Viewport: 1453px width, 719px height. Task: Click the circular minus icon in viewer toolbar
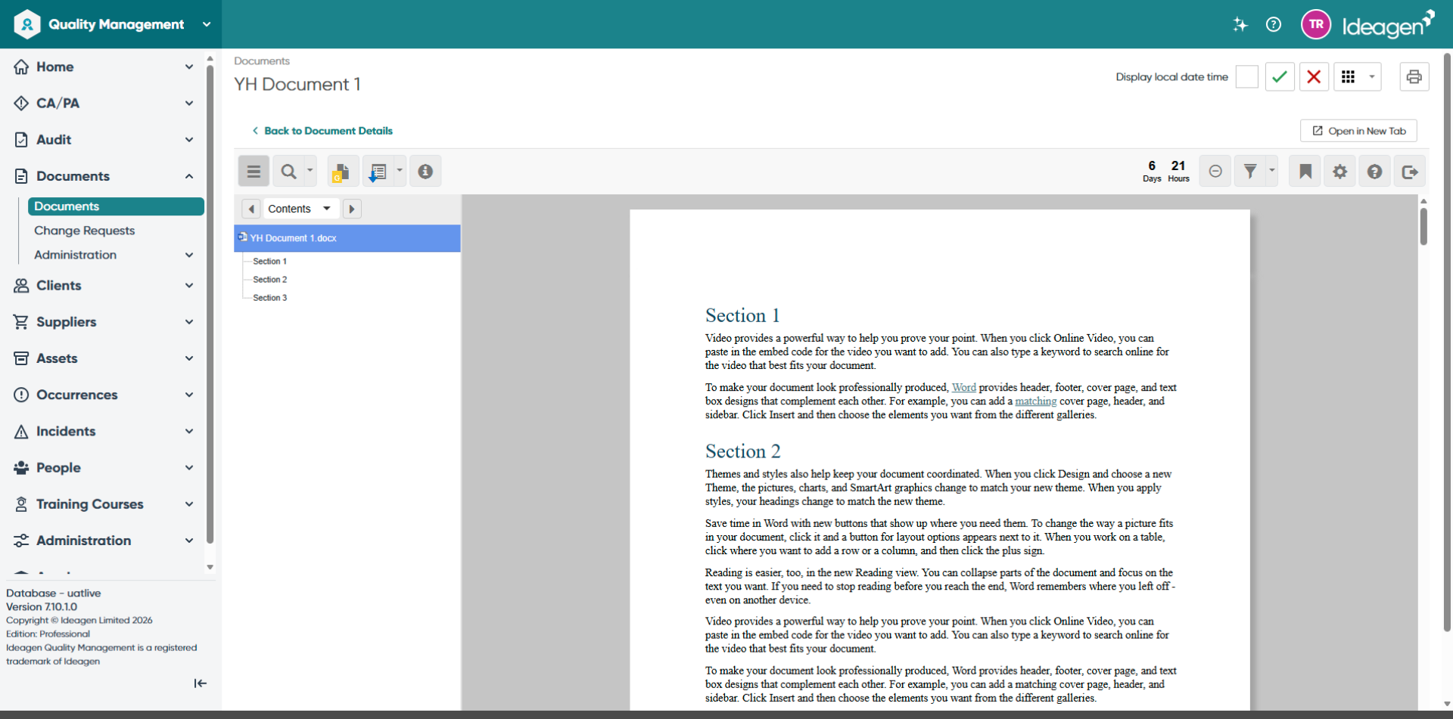tap(1215, 172)
